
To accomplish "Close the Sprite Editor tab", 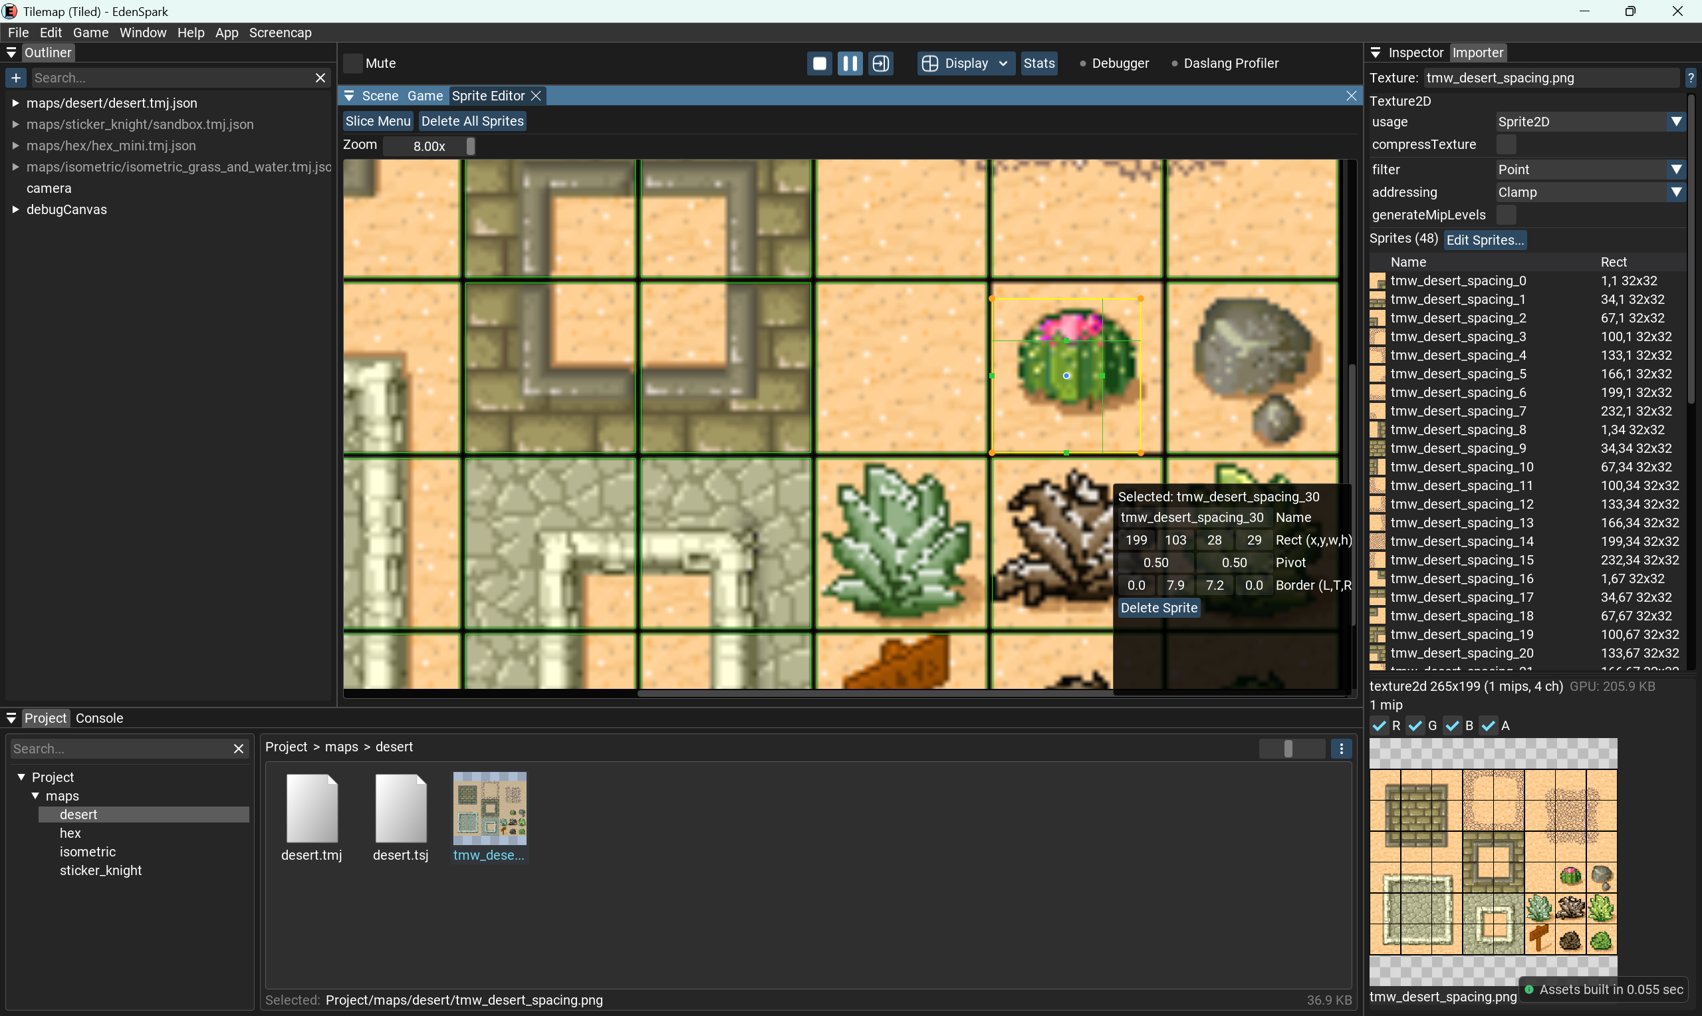I will (x=536, y=96).
